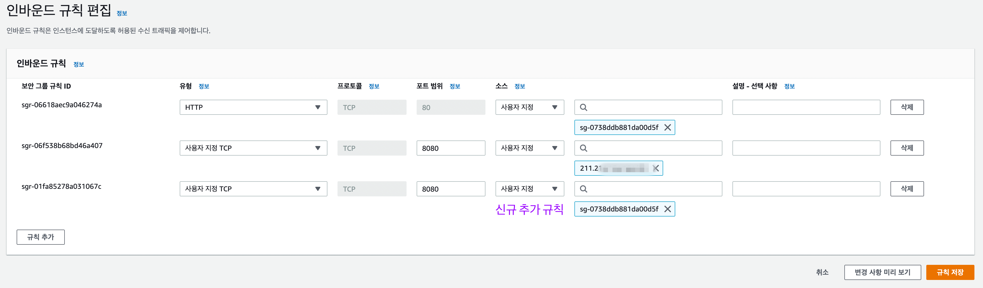This screenshot has height=288, width=983.
Task: Click search icon in second rule source field
Action: pyautogui.click(x=583, y=148)
